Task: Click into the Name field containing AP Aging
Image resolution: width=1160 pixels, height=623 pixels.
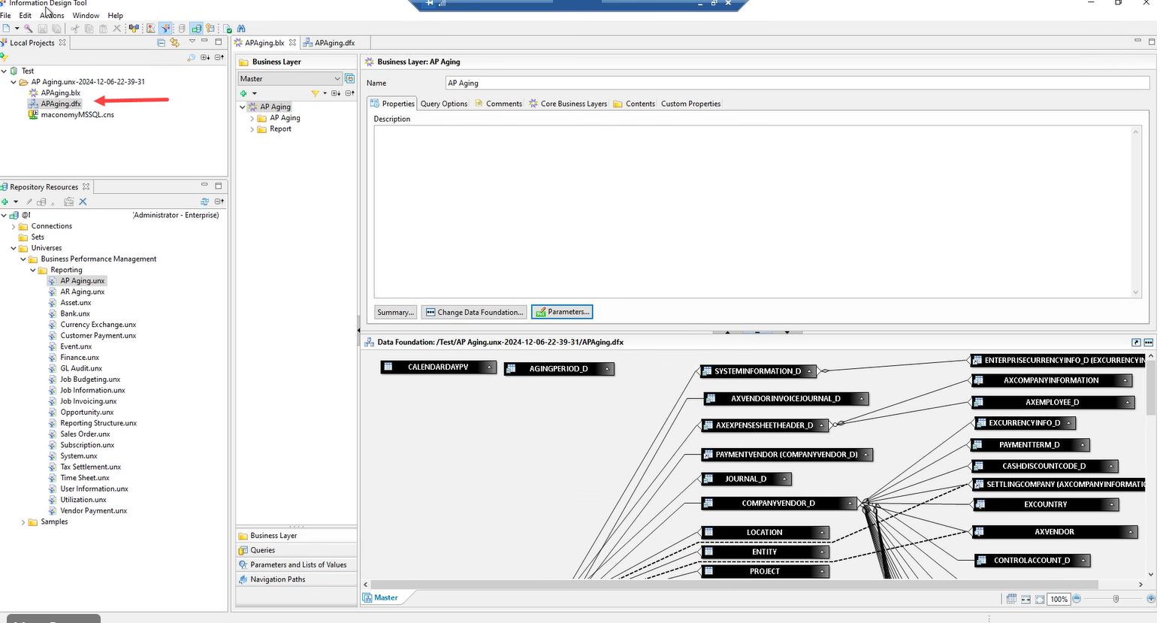Action: click(x=796, y=83)
